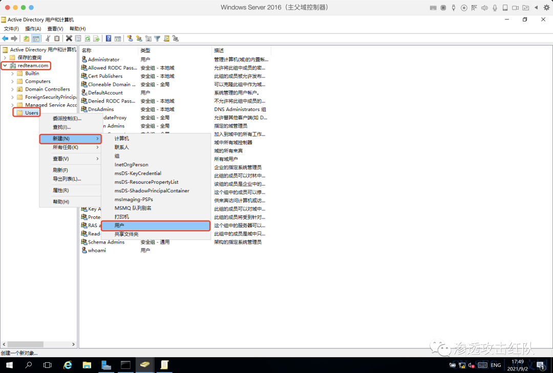Open 查看(V) context submenu

(70, 159)
